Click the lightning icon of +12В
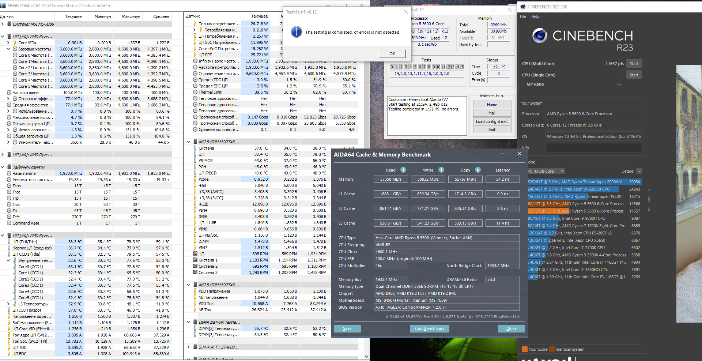Viewport: 702px width, 361px height. (x=195, y=204)
